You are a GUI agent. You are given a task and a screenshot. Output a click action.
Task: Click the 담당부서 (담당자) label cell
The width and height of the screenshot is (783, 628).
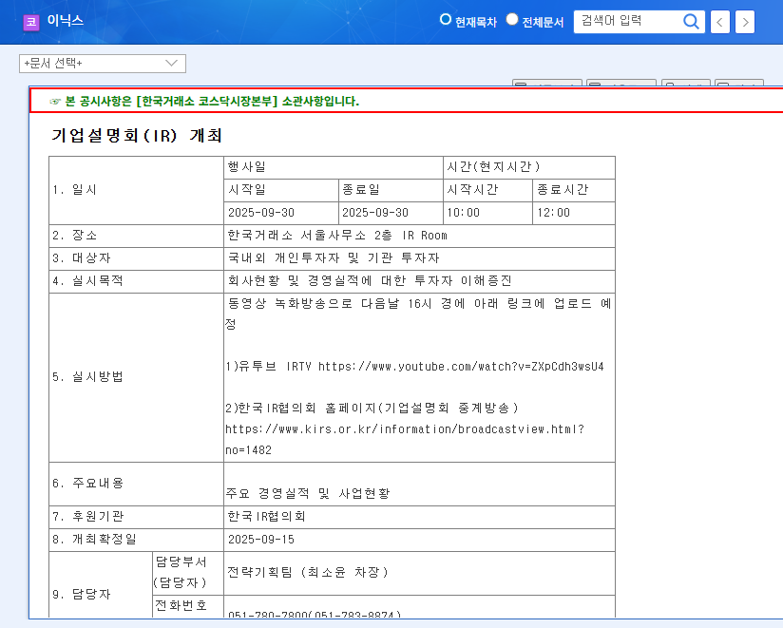click(x=188, y=573)
